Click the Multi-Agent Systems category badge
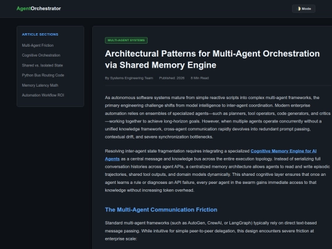This screenshot has height=249, width=332. 126,40
